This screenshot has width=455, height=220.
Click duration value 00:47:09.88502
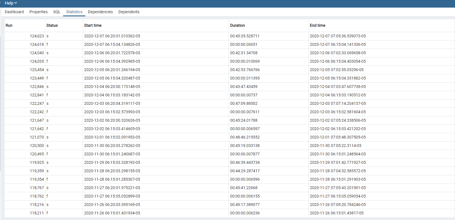244,103
